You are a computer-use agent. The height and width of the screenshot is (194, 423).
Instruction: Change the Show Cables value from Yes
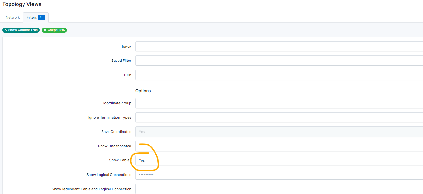[279, 160]
